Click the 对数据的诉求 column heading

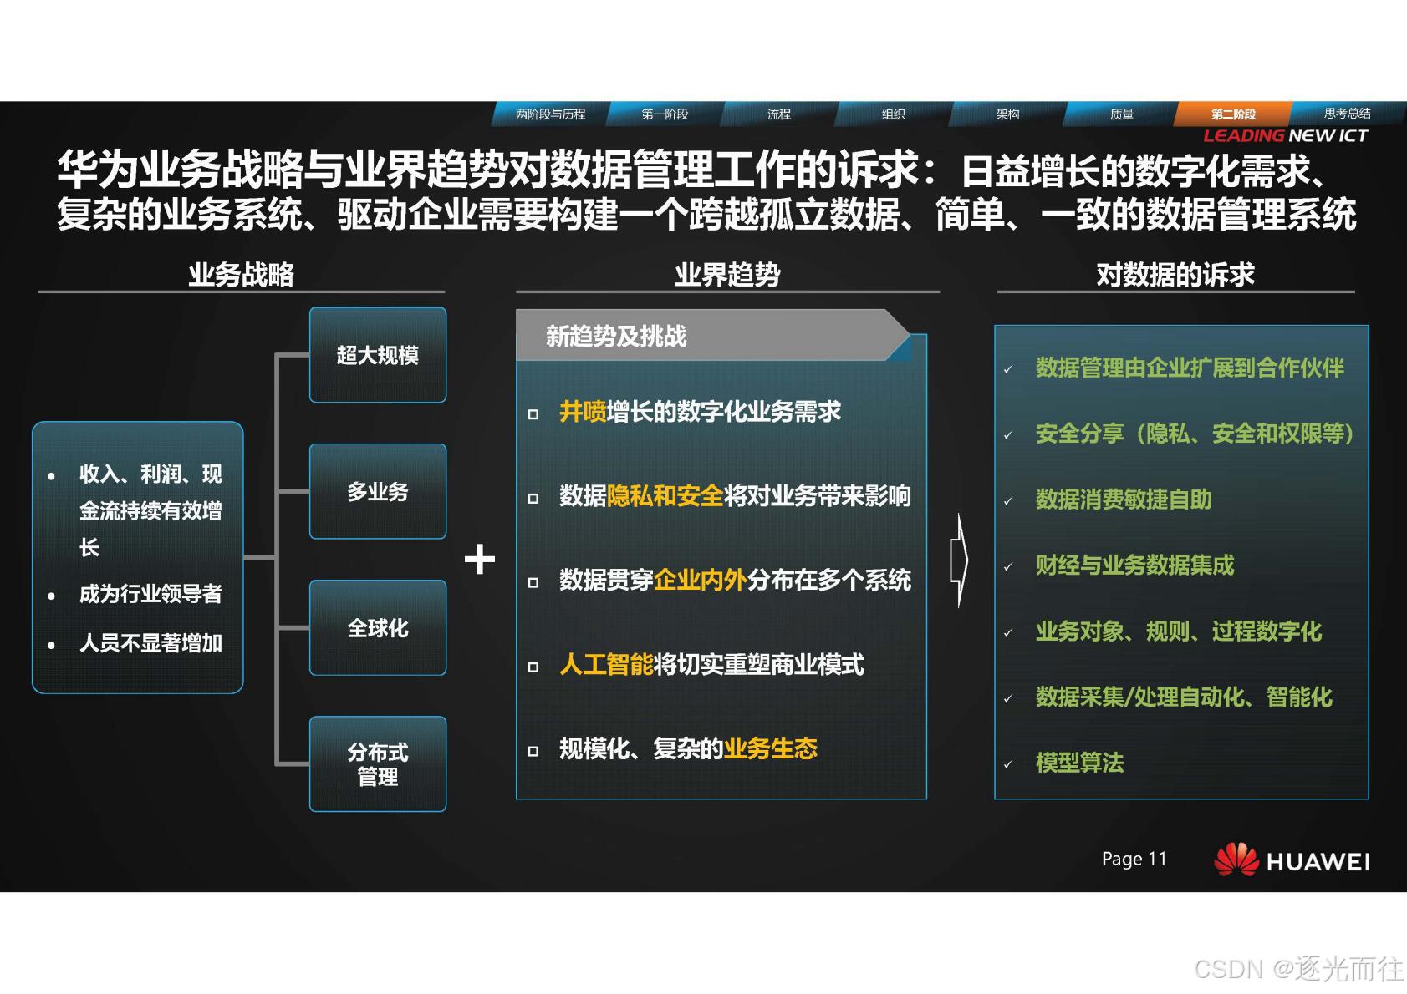pos(1175,274)
